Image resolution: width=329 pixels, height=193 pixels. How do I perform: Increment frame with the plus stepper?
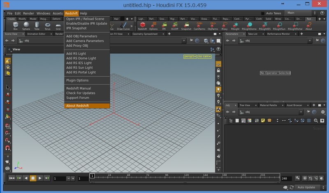click(73, 179)
